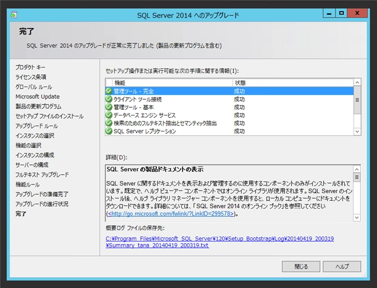Click the window resize grip corner

364,275
